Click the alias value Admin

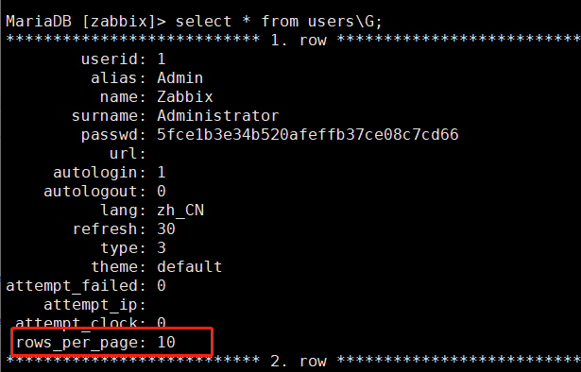point(180,78)
